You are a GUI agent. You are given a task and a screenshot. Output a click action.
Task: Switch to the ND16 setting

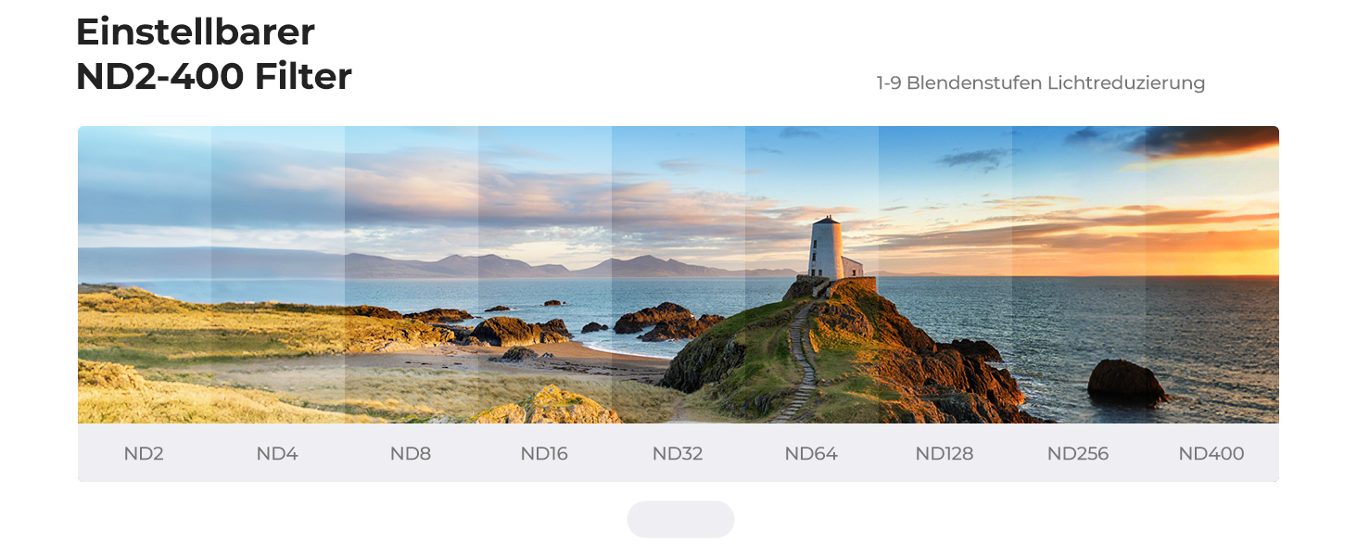tap(544, 453)
